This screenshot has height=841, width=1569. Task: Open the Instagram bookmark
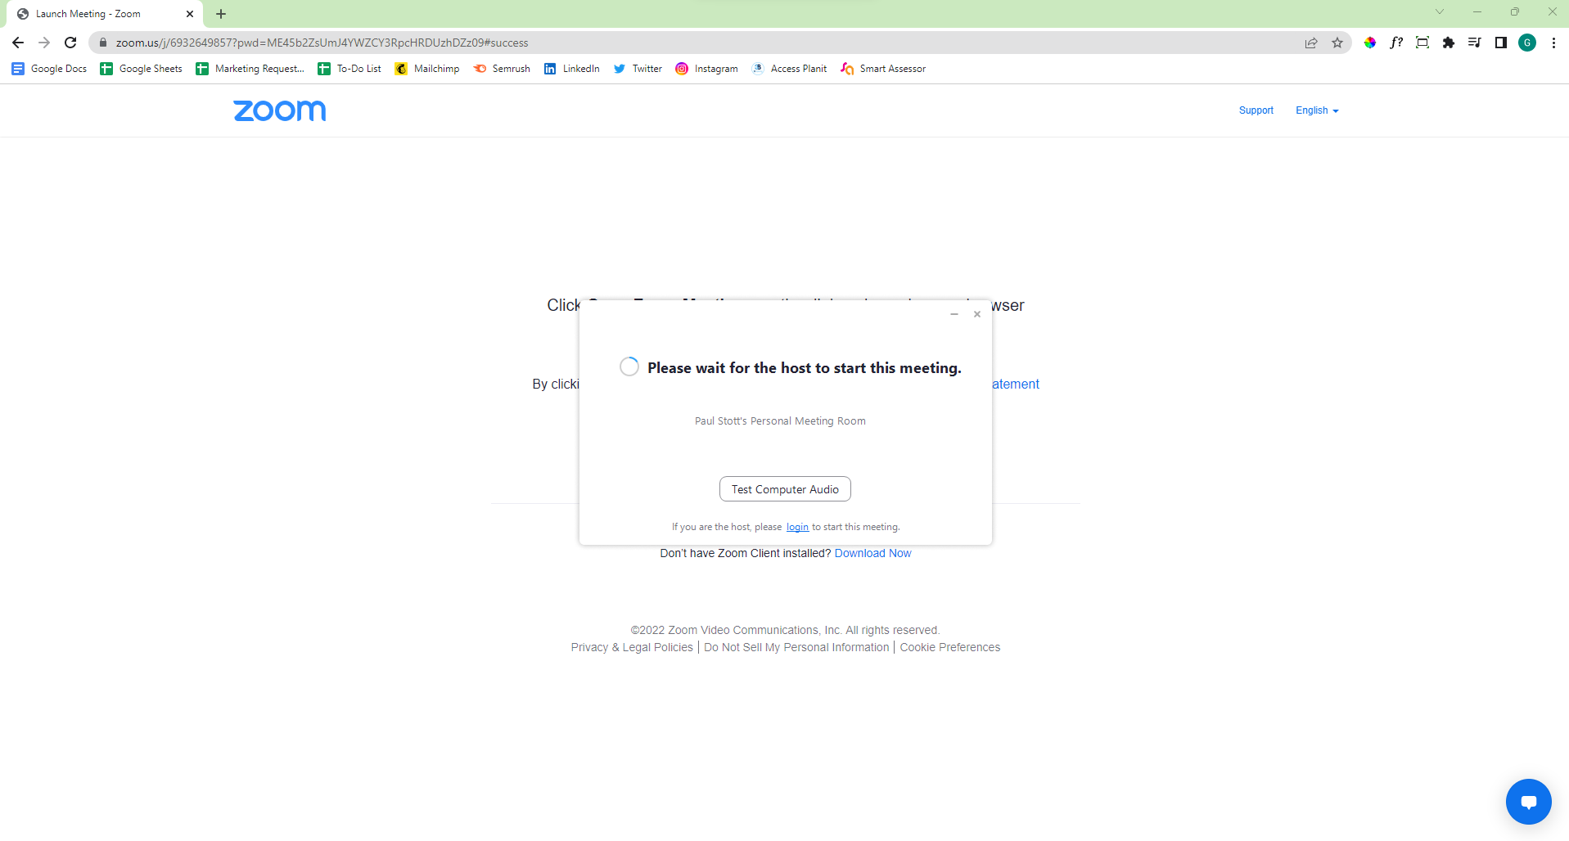coord(706,69)
